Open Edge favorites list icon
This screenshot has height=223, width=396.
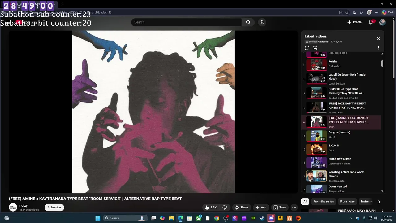[x=361, y=12]
